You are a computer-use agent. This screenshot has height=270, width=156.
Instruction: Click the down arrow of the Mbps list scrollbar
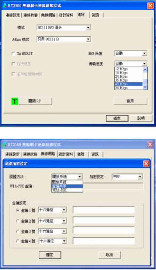pos(145,87)
